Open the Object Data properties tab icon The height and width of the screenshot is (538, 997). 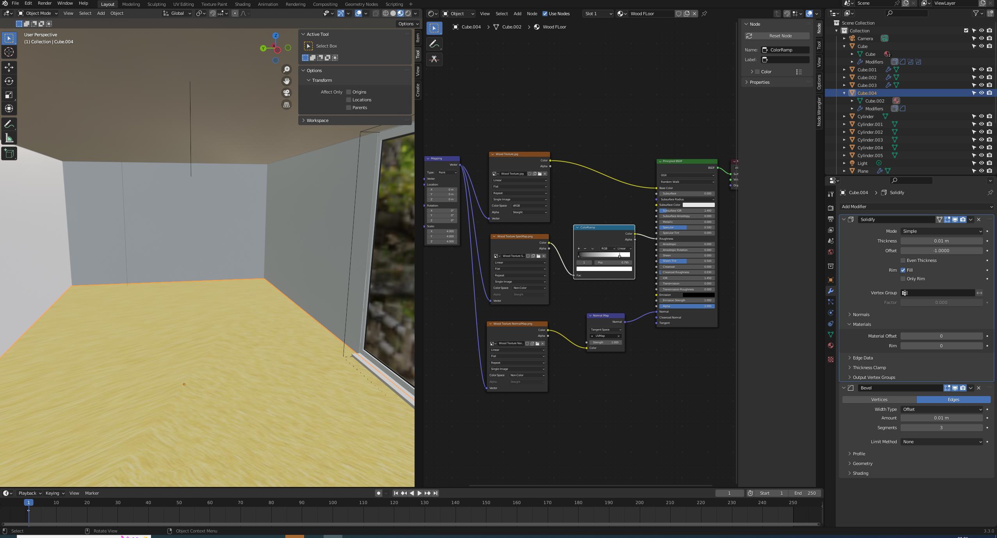pos(831,334)
